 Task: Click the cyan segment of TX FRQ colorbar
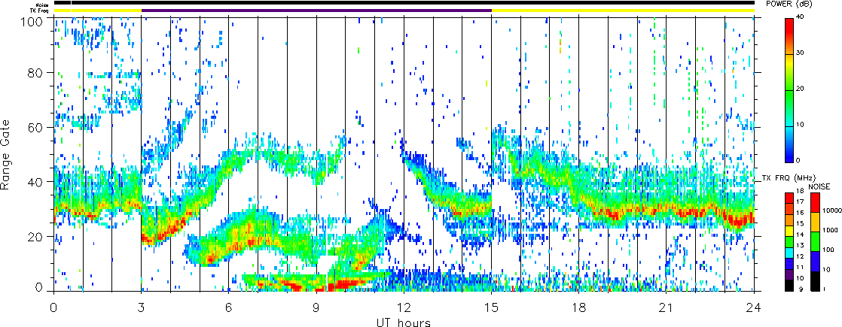tap(789, 253)
